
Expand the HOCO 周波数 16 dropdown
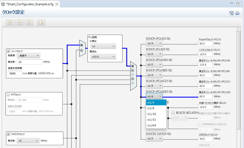coord(28,141)
